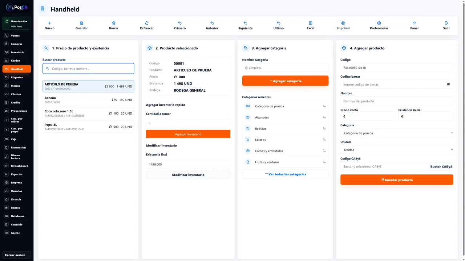
Task: Click the Imprimir printer icon
Action: (x=343, y=23)
